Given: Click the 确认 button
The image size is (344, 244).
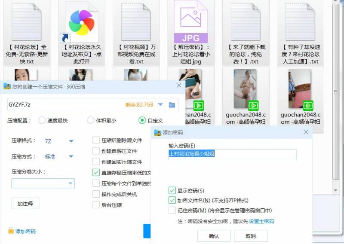Looking at the screenshot, I should [214, 236].
